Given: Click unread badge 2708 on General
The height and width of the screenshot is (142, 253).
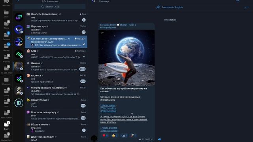Looking at the screenshot, I should (x=82, y=69).
